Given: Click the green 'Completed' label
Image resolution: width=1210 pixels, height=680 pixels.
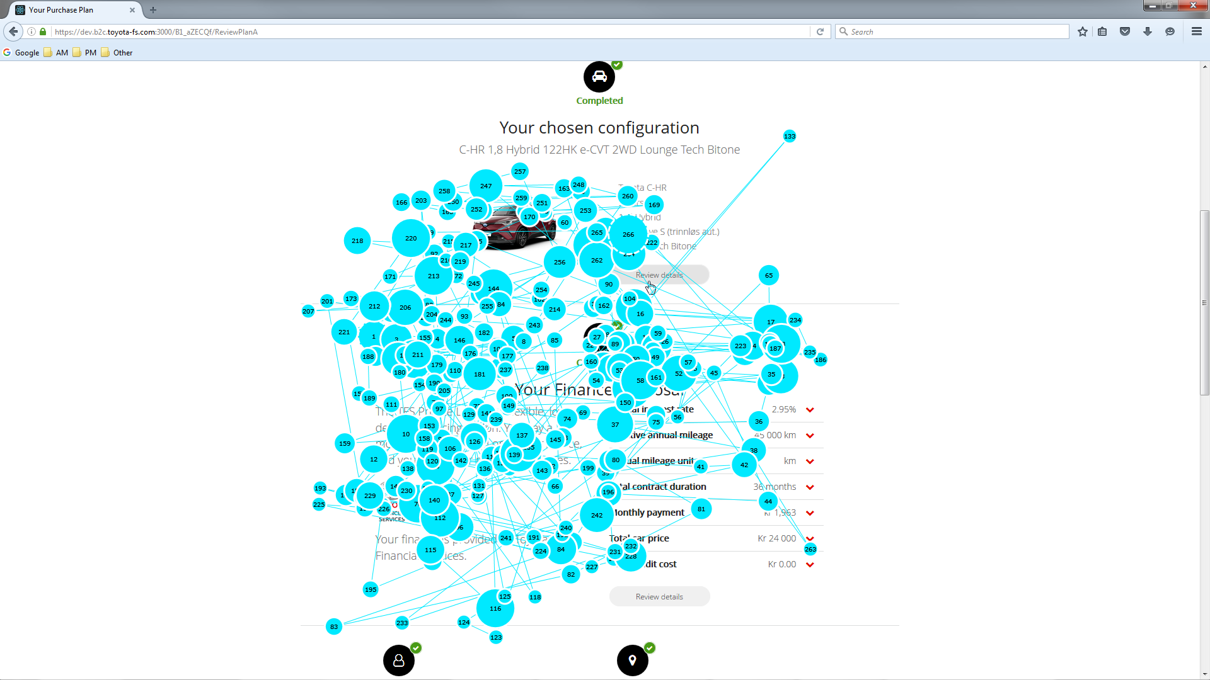Looking at the screenshot, I should [x=599, y=101].
